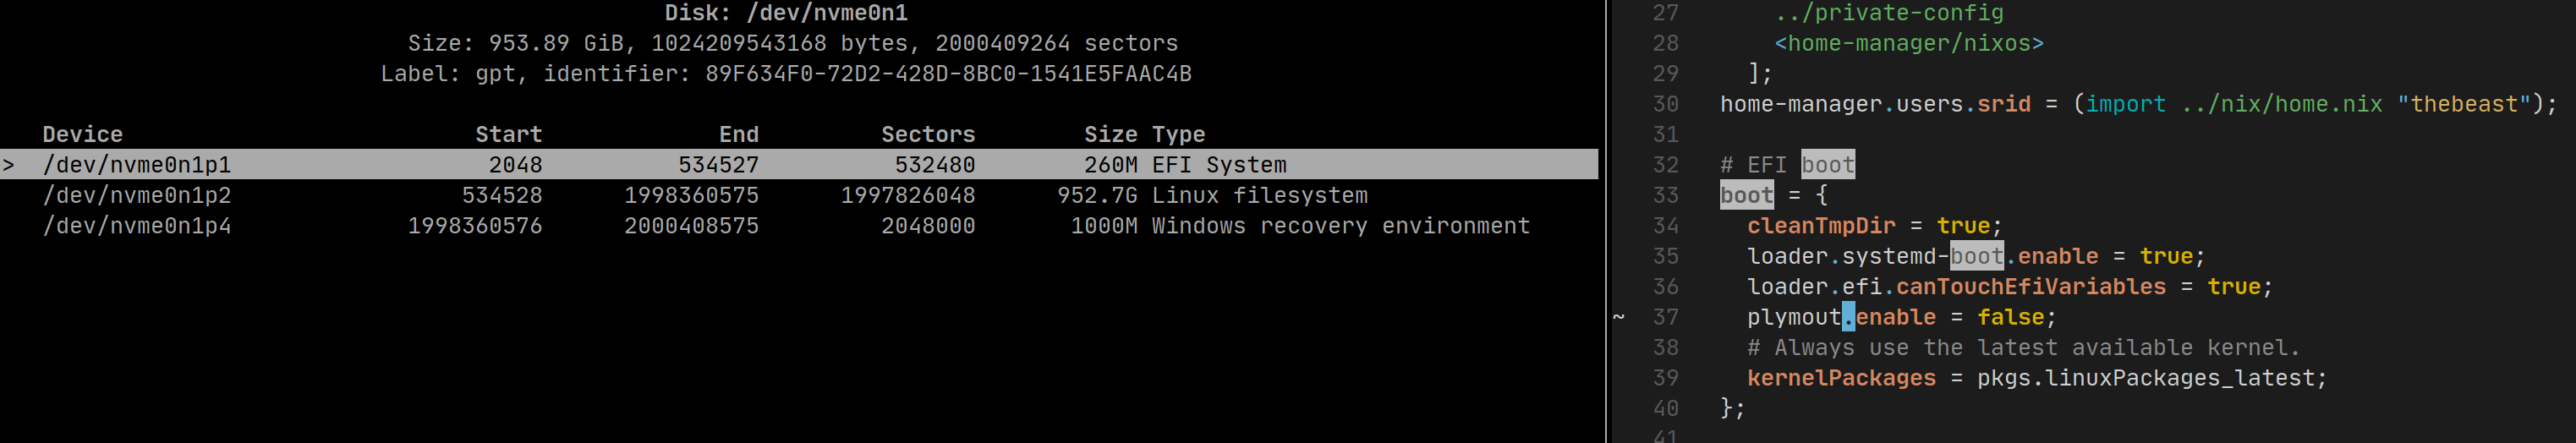Click the Size column header
The image size is (2576, 443).
click(x=1110, y=134)
